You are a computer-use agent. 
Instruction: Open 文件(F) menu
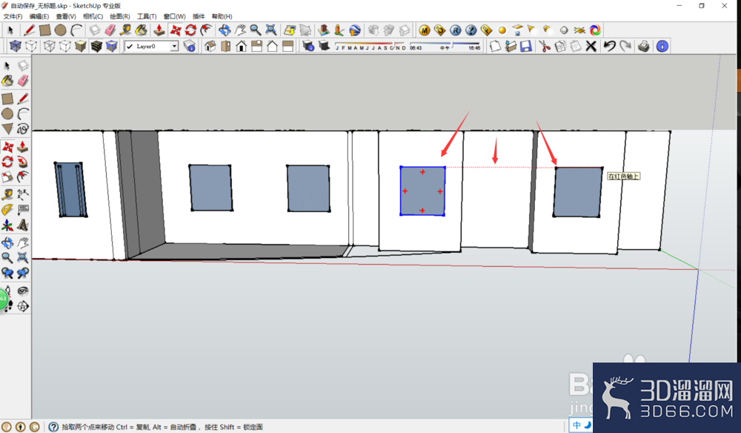[x=13, y=16]
